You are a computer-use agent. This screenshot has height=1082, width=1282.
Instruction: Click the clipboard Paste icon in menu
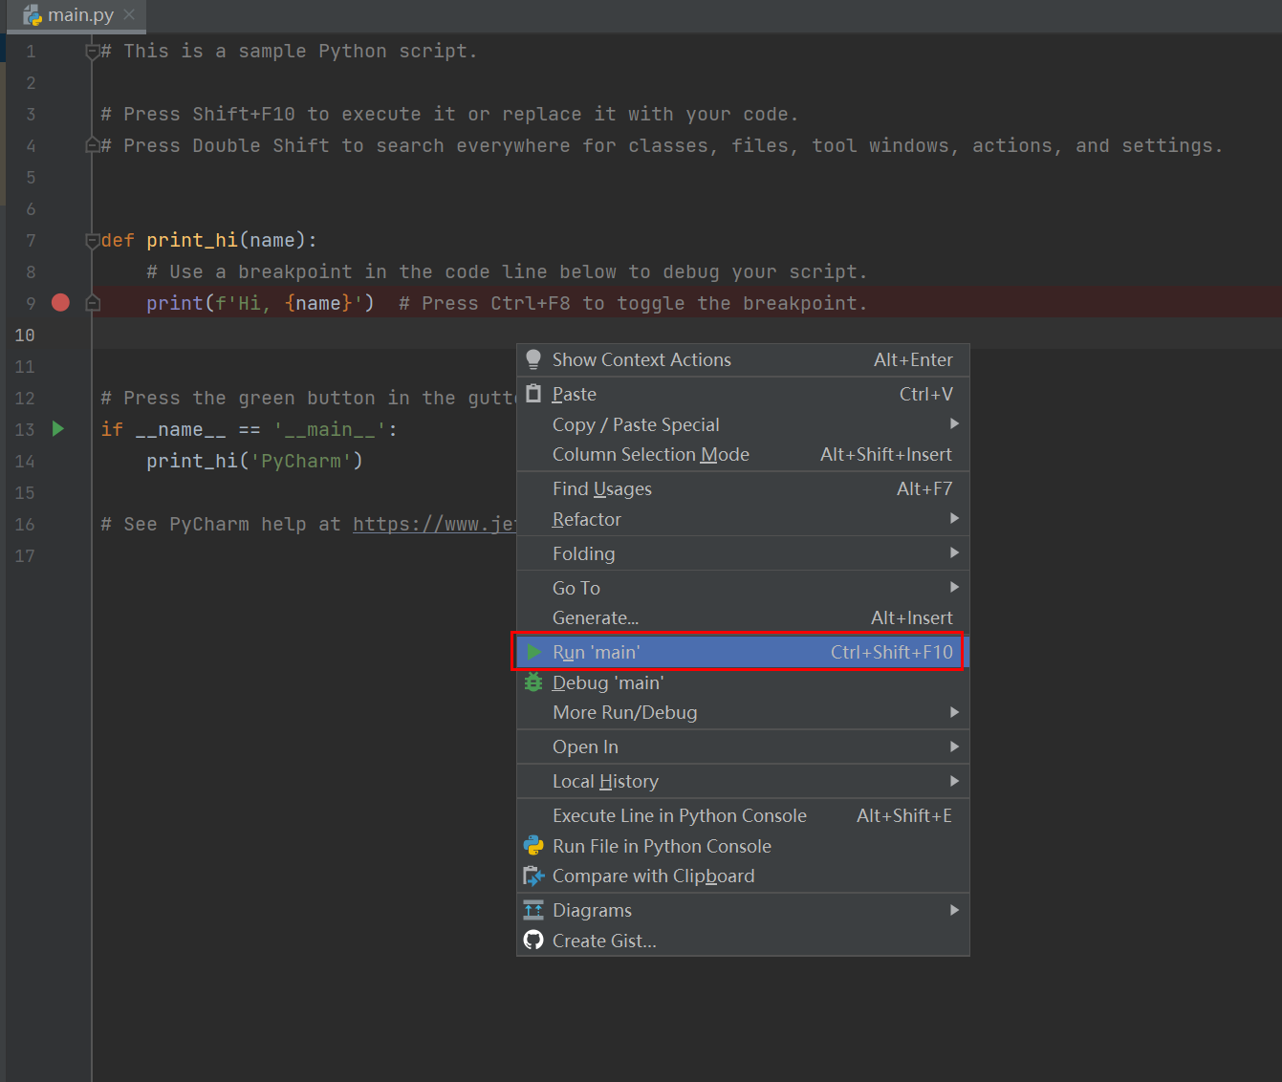tap(533, 394)
